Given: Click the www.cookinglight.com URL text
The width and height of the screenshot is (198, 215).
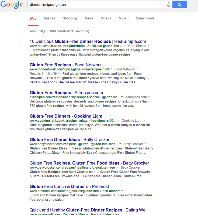Looking at the screenshot, I should pos(73,121).
